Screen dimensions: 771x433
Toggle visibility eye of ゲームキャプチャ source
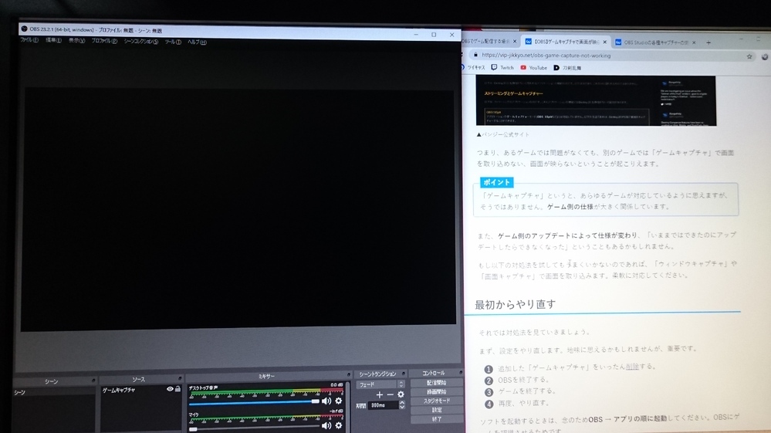[170, 389]
